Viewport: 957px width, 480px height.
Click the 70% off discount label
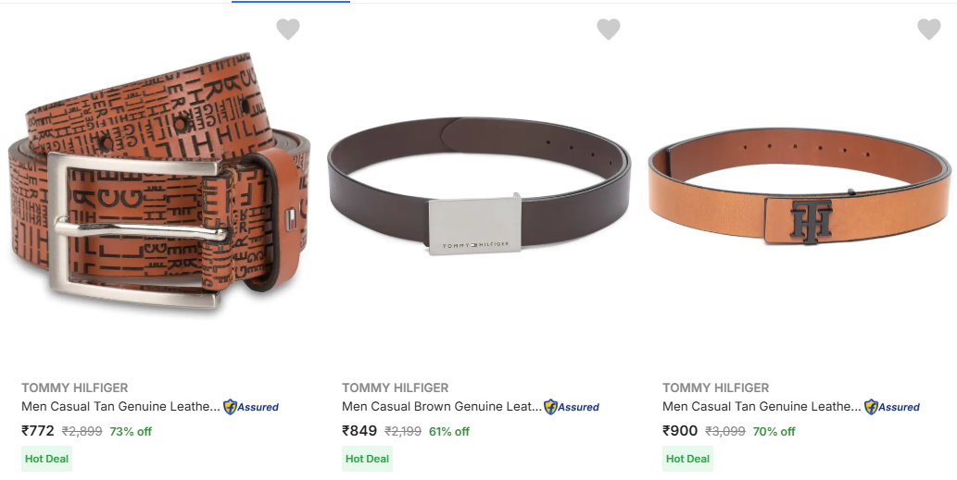coord(775,432)
